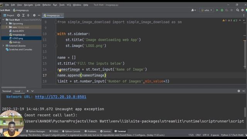Screen dimensions: 247x139
Task: Open the View menu
Action: pos(20,5)
